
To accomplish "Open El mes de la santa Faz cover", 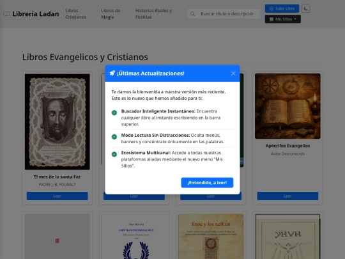I will [57, 122].
